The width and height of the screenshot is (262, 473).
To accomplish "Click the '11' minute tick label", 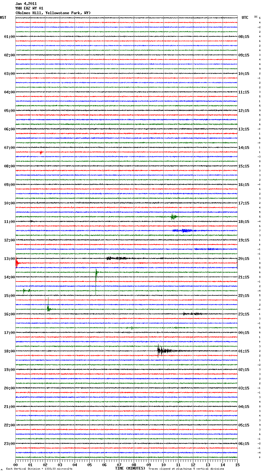I will (x=178, y=465).
